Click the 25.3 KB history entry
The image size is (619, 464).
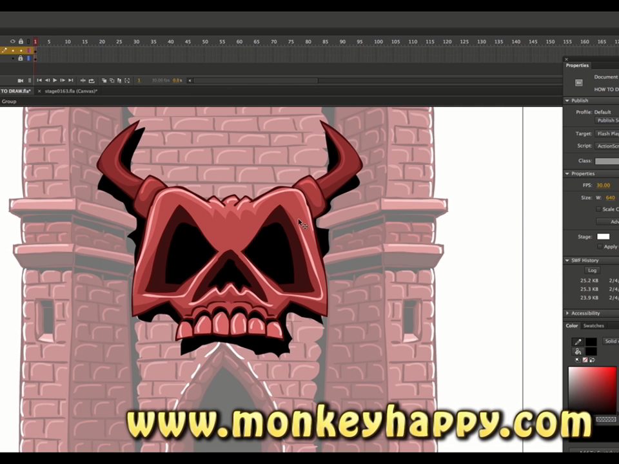[x=589, y=289]
